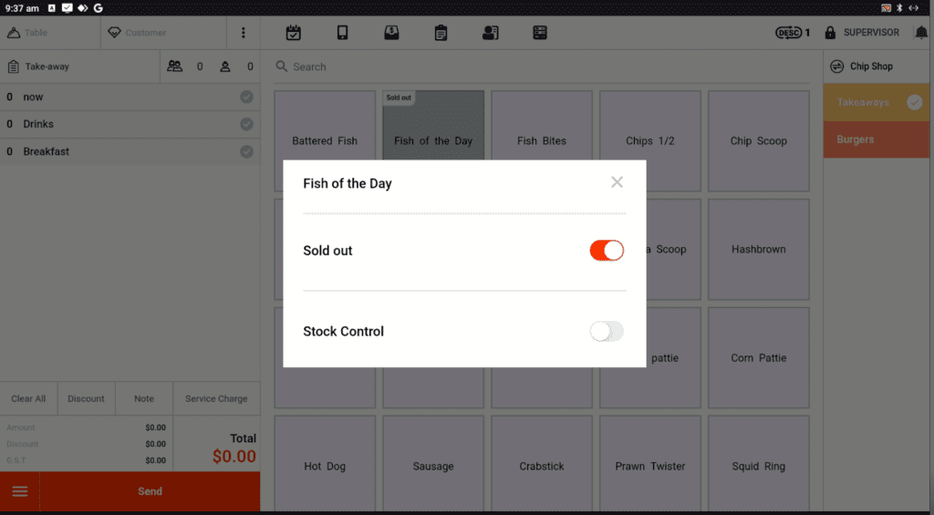Toggle the checkmark on the Drinks course
The image size is (934, 515).
[x=246, y=124]
